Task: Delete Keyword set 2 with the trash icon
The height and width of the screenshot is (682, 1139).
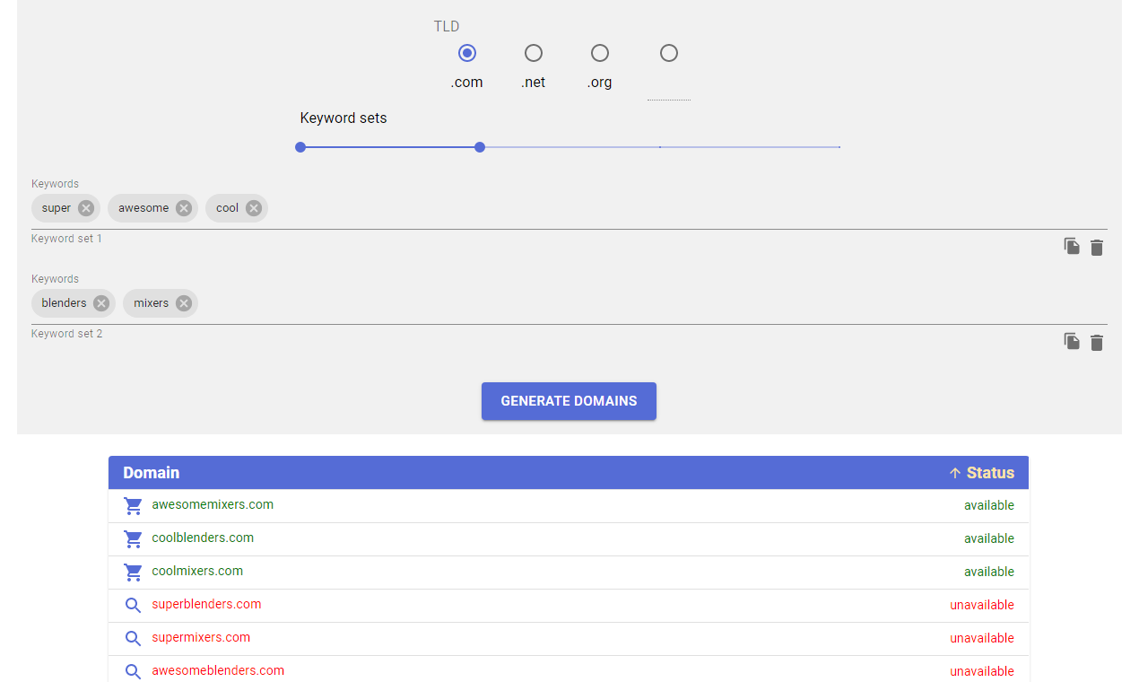Action: [x=1096, y=342]
